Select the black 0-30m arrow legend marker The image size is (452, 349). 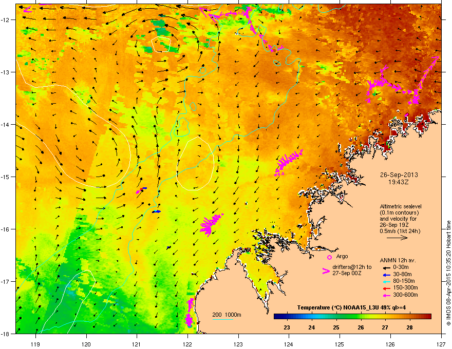point(386,267)
